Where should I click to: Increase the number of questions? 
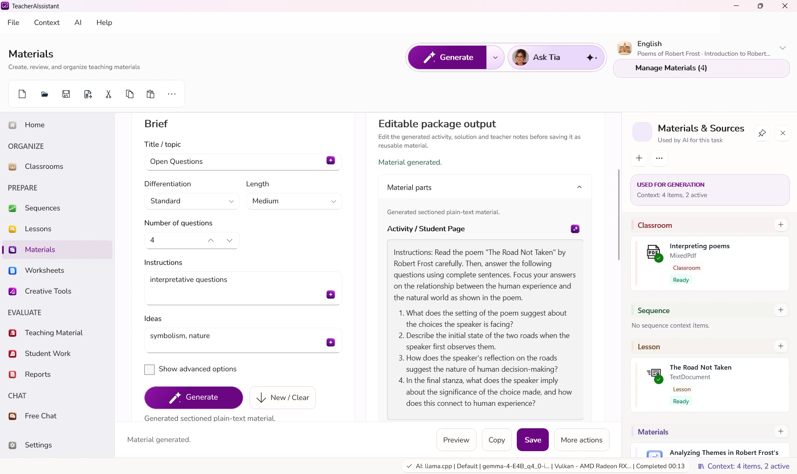[x=211, y=240]
